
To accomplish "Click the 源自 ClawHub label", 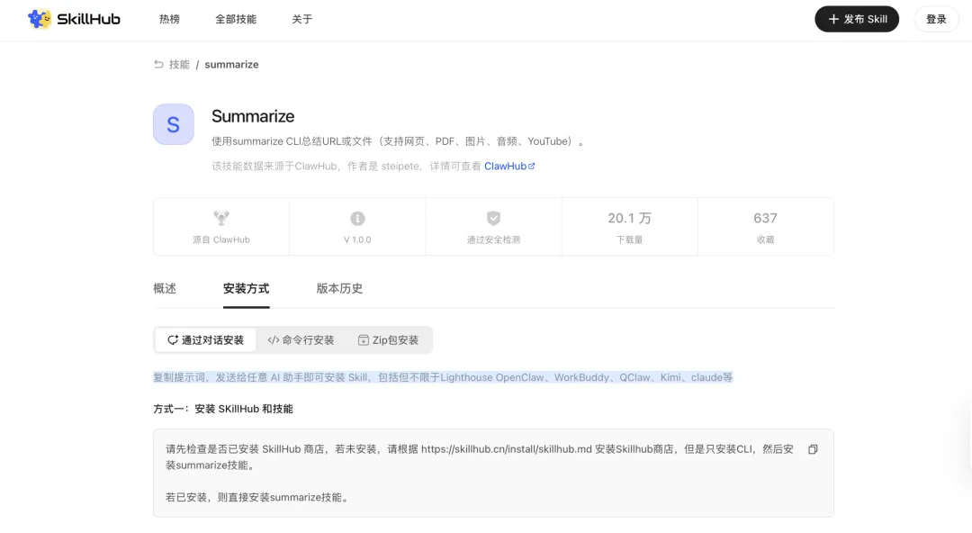I will tap(221, 240).
